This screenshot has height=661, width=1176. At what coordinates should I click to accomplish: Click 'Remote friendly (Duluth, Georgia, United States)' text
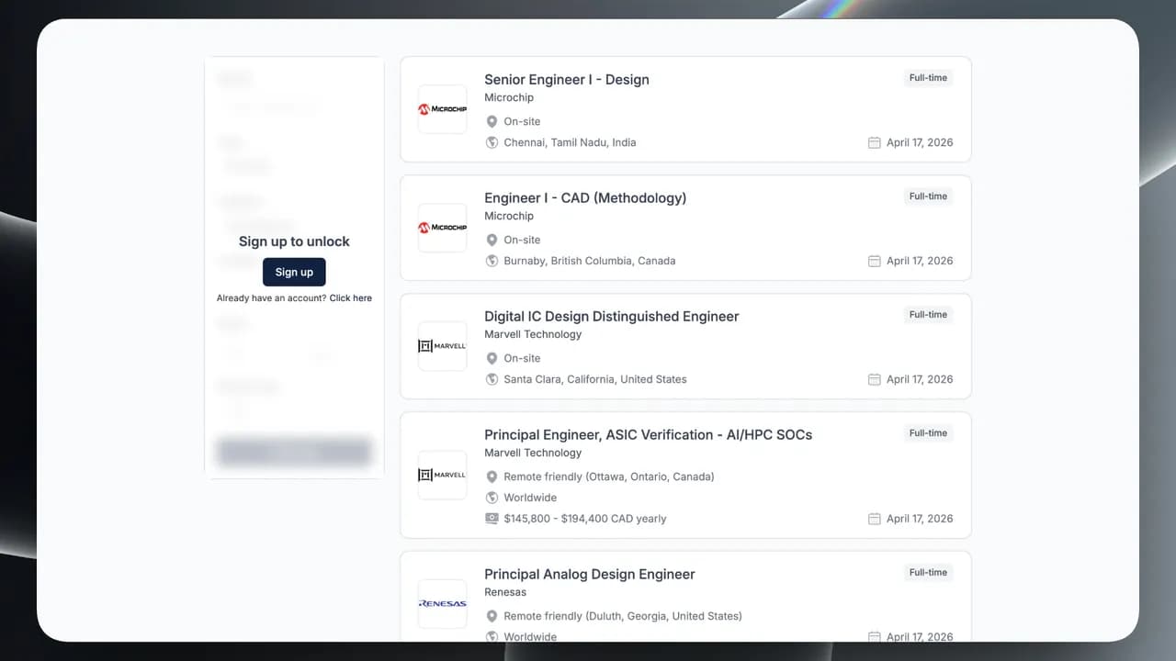point(623,616)
